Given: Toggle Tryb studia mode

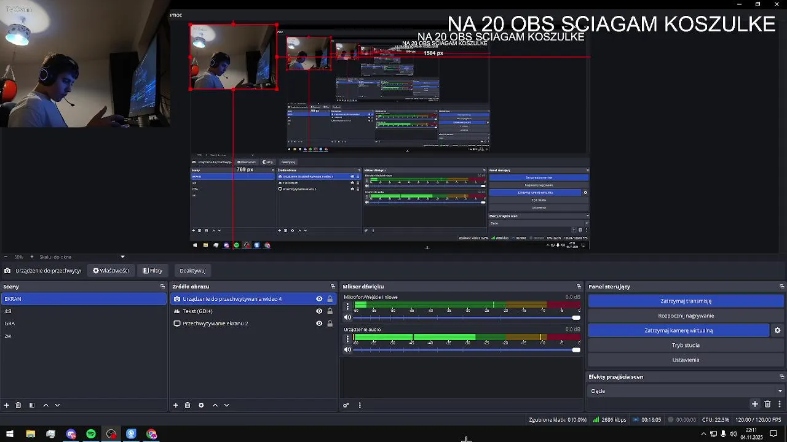Looking at the screenshot, I should [686, 345].
